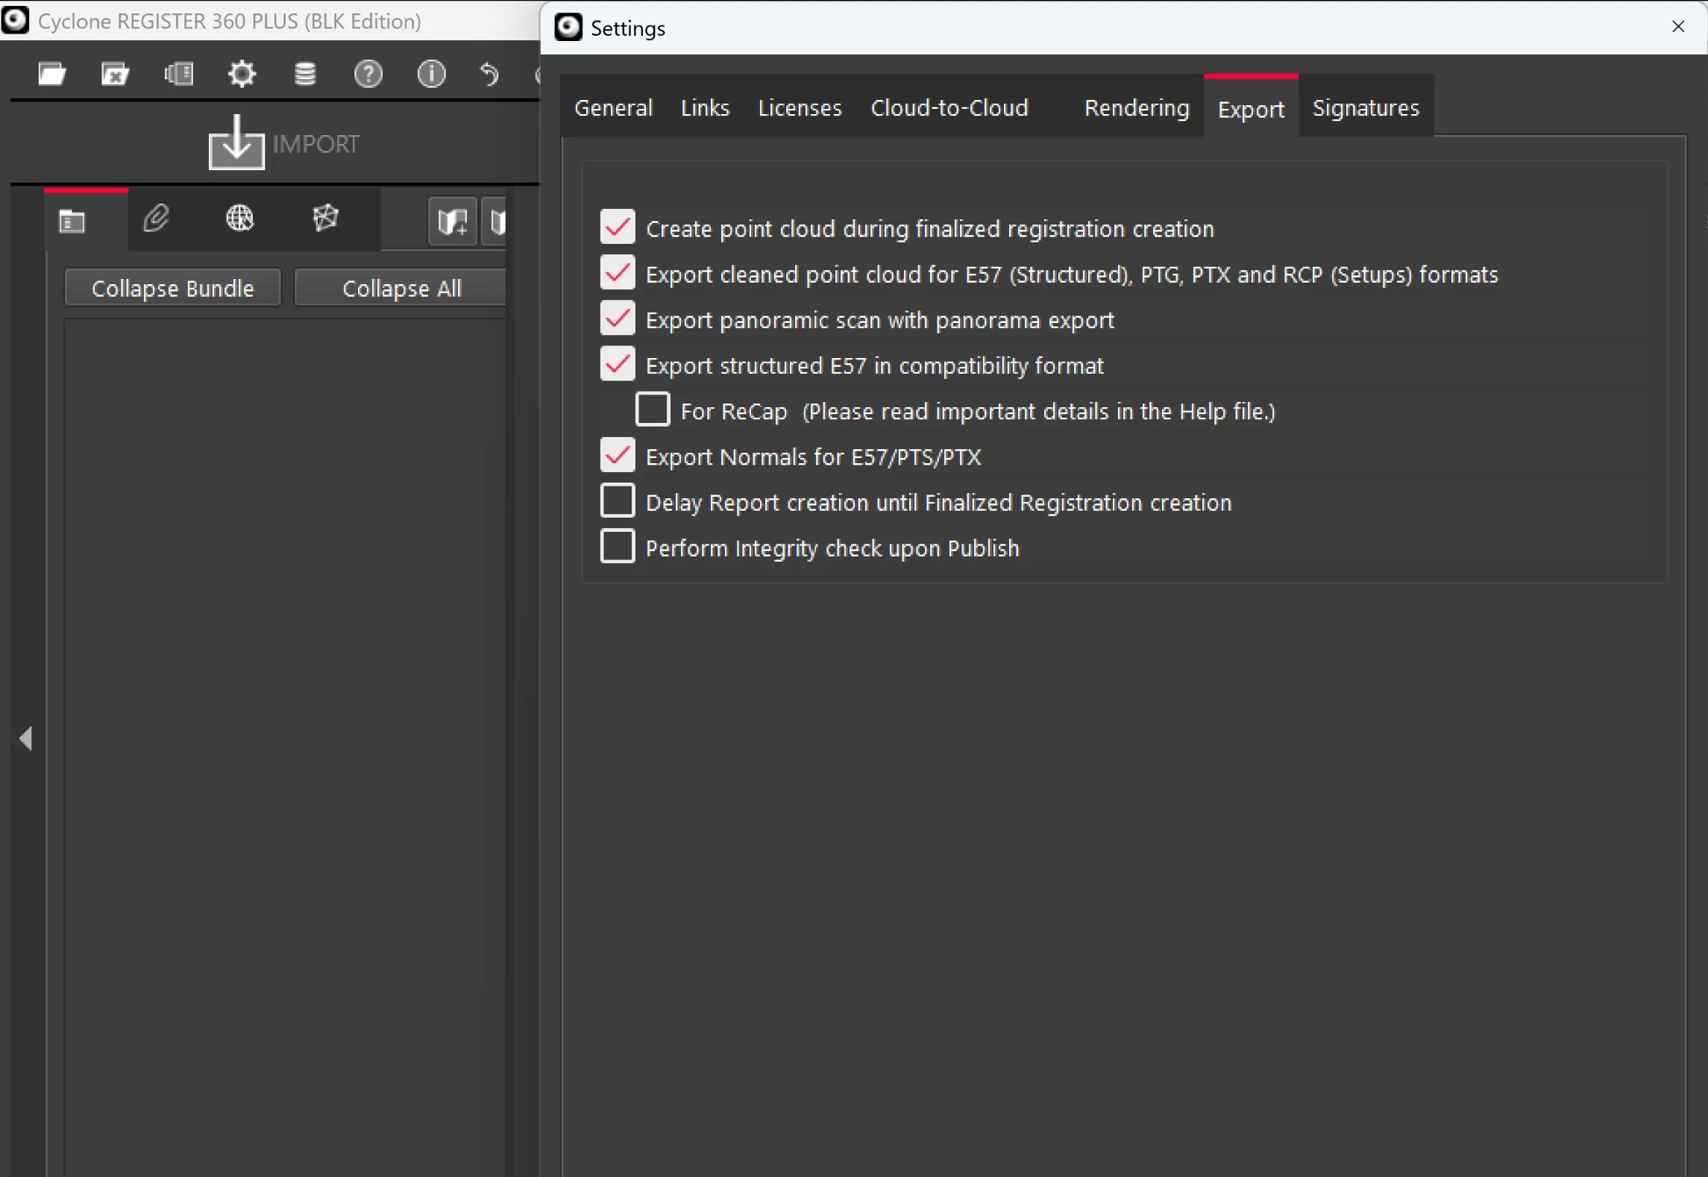
Task: Uncheck Create point cloud during finalized registration
Action: [618, 227]
